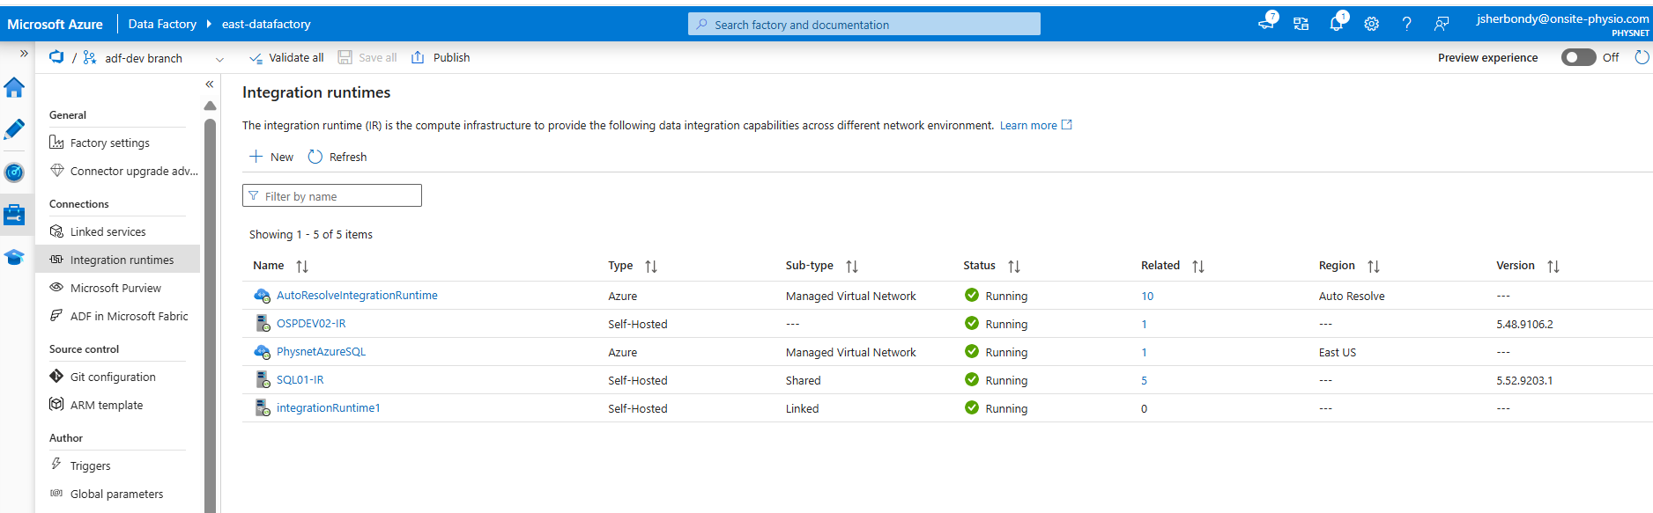Collapse the left settings panel
The height and width of the screenshot is (513, 1653).
[210, 84]
